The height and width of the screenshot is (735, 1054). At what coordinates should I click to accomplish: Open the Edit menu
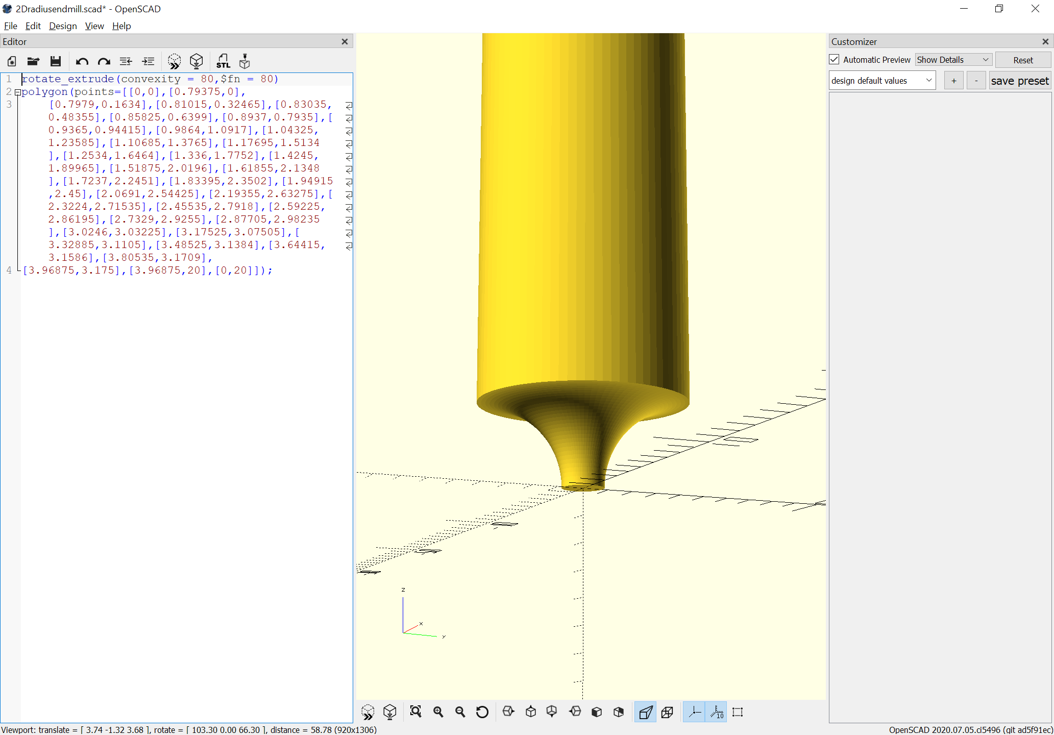[33, 26]
